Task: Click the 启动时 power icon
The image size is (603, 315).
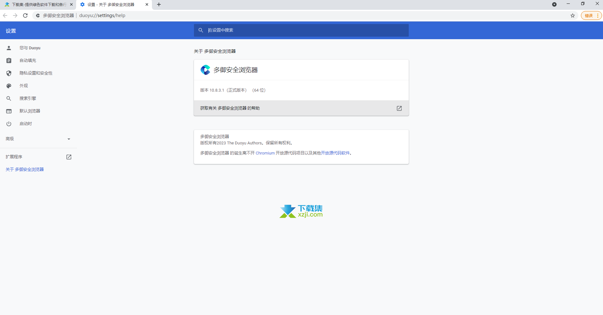Action: (x=9, y=124)
